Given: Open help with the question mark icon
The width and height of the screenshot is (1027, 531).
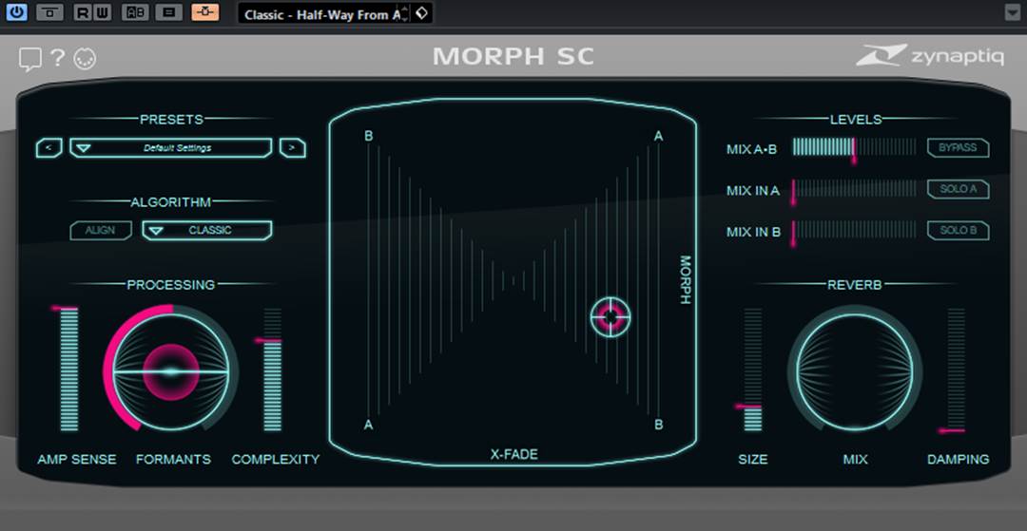Looking at the screenshot, I should pos(58,58).
